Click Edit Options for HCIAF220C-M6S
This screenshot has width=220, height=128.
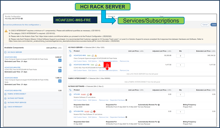tap(92, 61)
